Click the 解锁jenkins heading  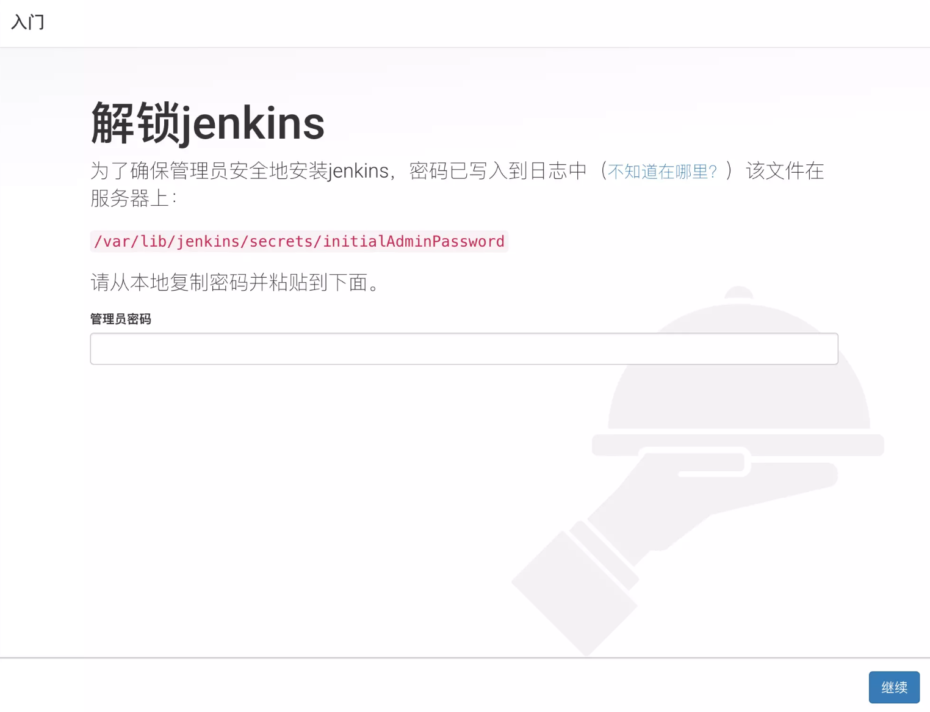pos(207,123)
